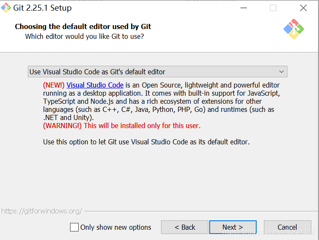Click the "Only show new options" label text
The width and height of the screenshot is (319, 240).
click(x=116, y=227)
